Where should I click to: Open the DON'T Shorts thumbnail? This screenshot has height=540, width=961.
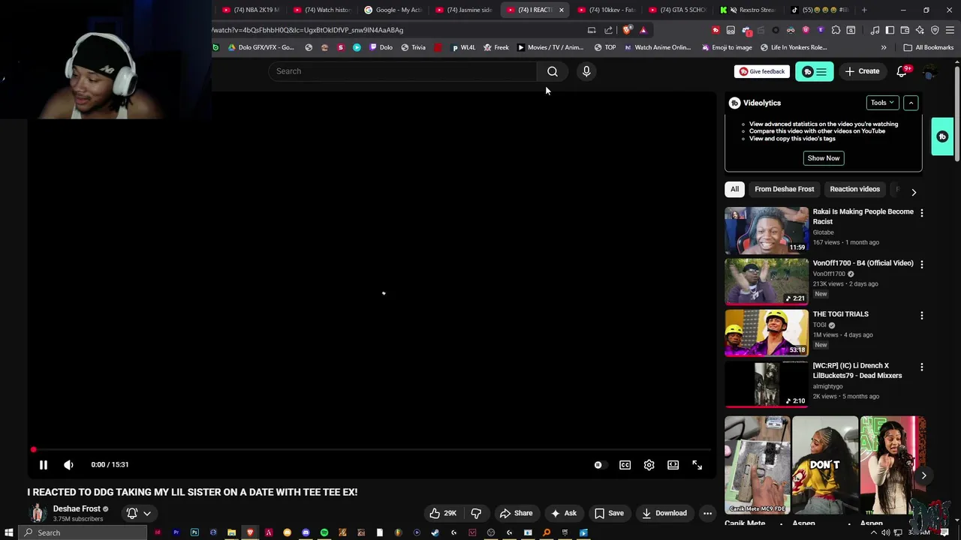824,465
